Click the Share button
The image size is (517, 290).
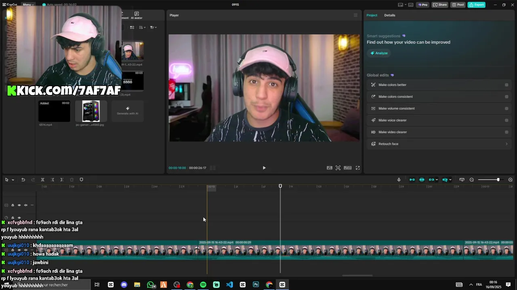[x=440, y=5]
